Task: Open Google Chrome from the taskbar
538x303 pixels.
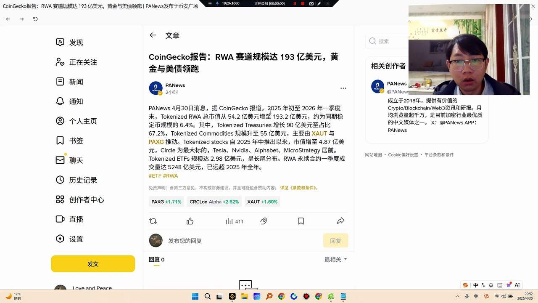Action: 282,297
